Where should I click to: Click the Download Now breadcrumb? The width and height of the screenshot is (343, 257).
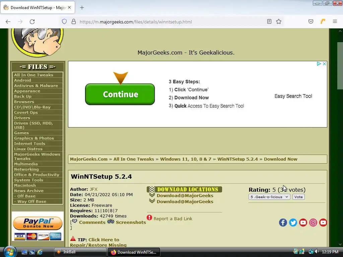[x=280, y=159]
